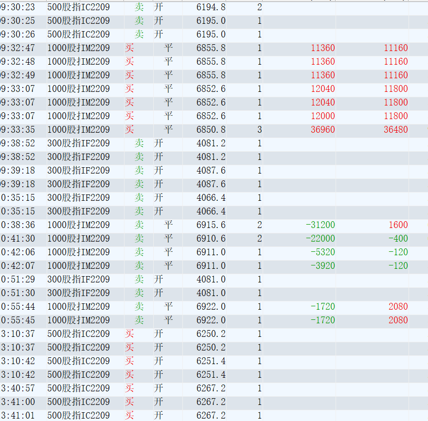This screenshot has height=421, width=428.
Task: Click the 36960 profit value
Action: tap(323, 130)
